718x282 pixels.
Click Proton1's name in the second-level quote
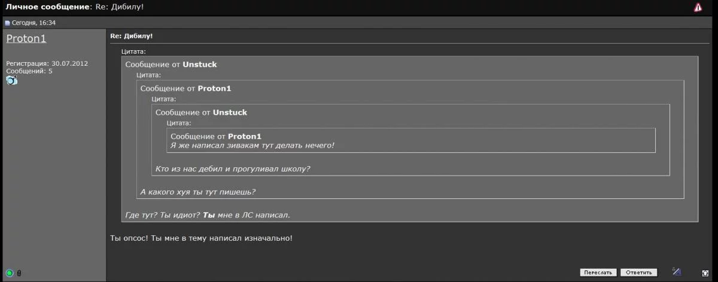(214, 88)
